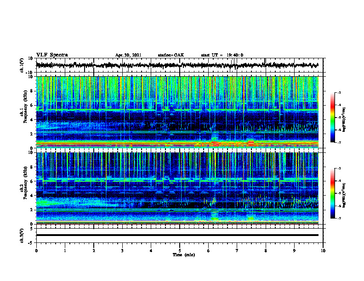The height and width of the screenshot is (281, 364).
Task: Click the 'VLF Spectra' title text
Action: coord(52,55)
